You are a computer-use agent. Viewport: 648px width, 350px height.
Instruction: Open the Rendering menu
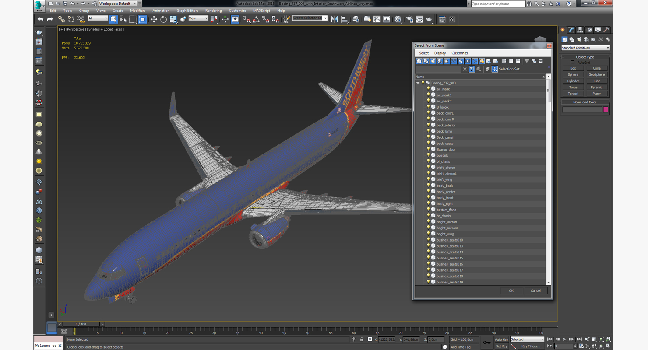(214, 10)
